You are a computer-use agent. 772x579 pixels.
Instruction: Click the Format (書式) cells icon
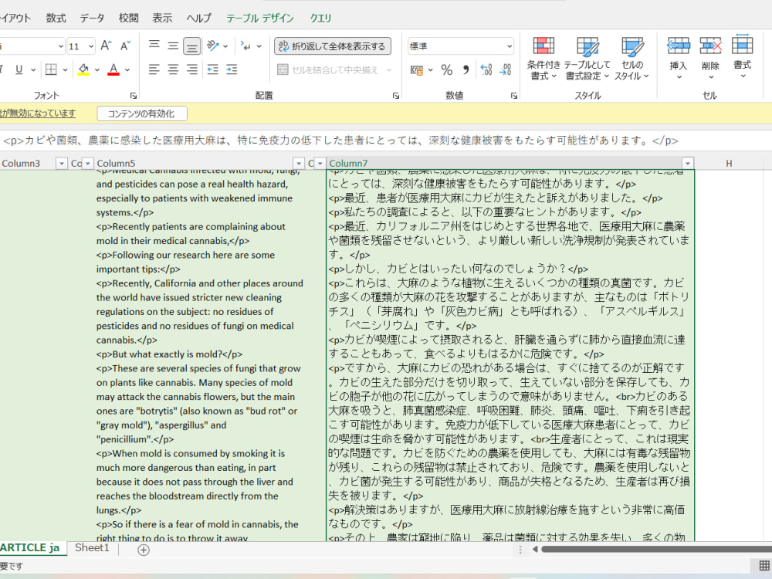click(742, 46)
